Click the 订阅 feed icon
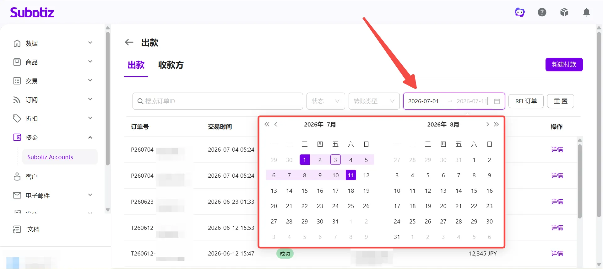Screen dimensions: 603x269 pyautogui.click(x=17, y=100)
